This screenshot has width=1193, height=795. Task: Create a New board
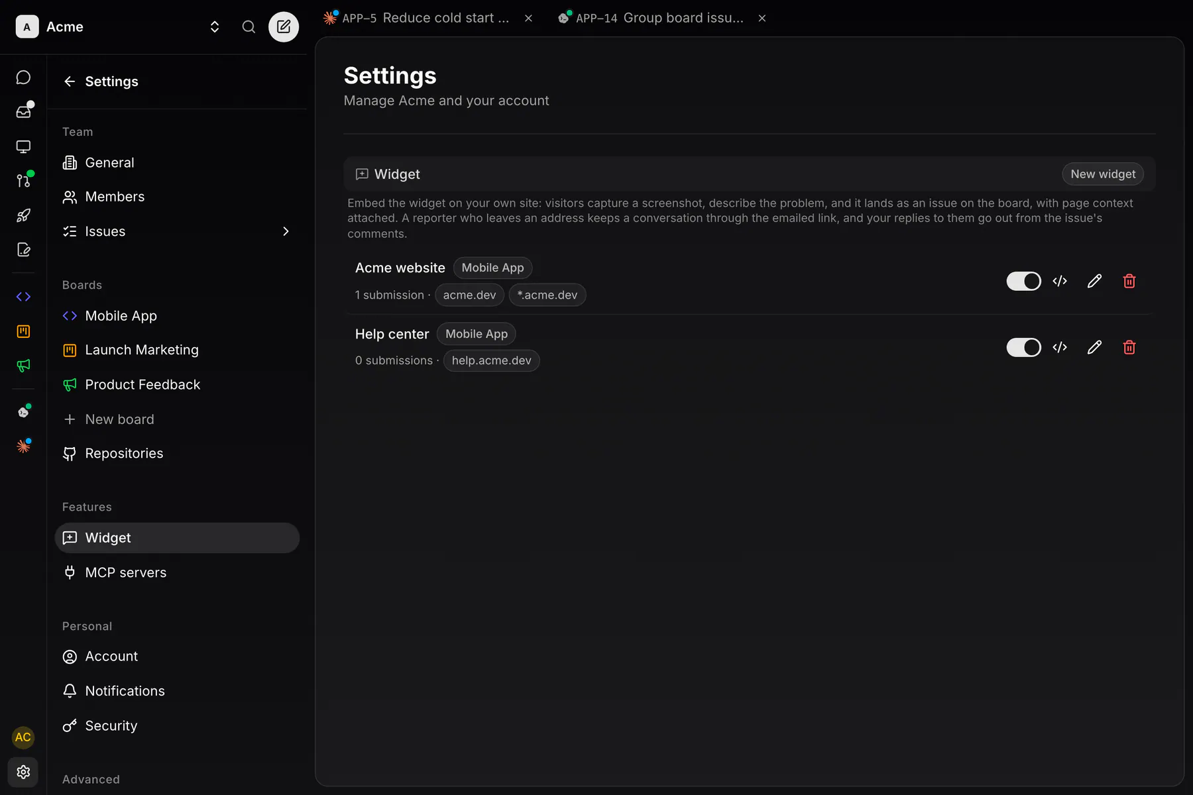pyautogui.click(x=177, y=419)
